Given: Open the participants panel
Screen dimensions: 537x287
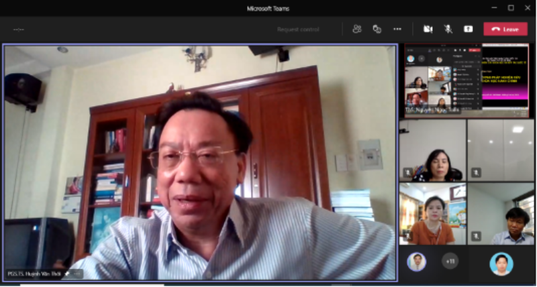Looking at the screenshot, I should [357, 29].
